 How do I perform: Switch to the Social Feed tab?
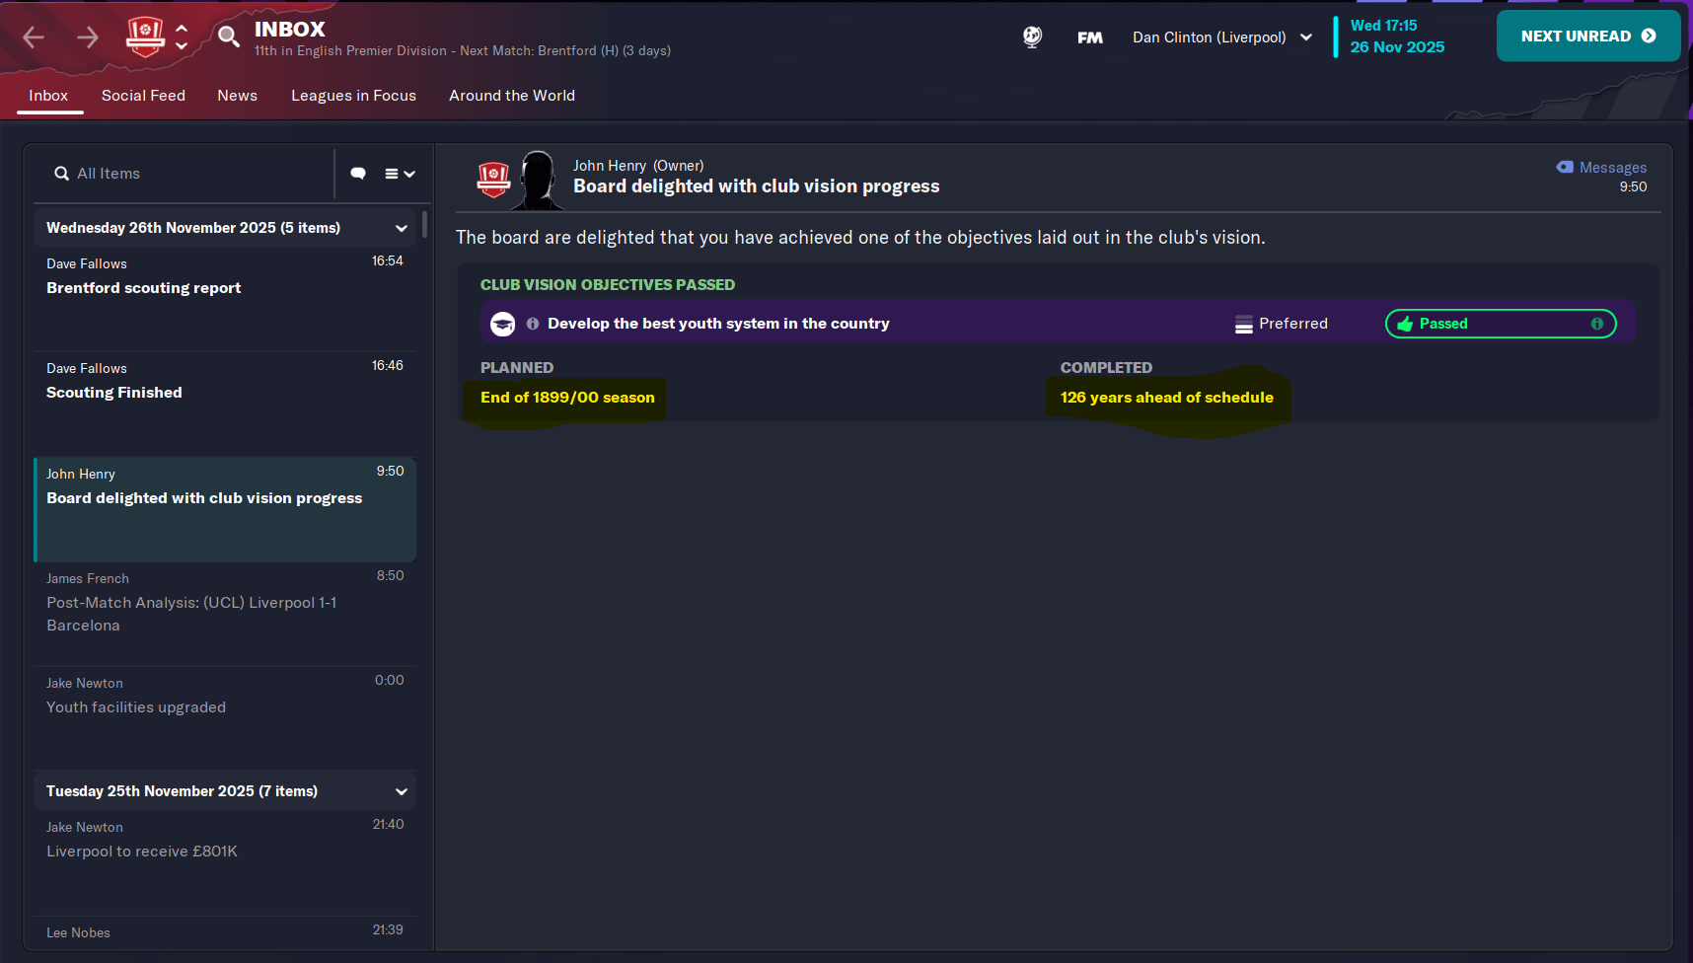tap(143, 96)
